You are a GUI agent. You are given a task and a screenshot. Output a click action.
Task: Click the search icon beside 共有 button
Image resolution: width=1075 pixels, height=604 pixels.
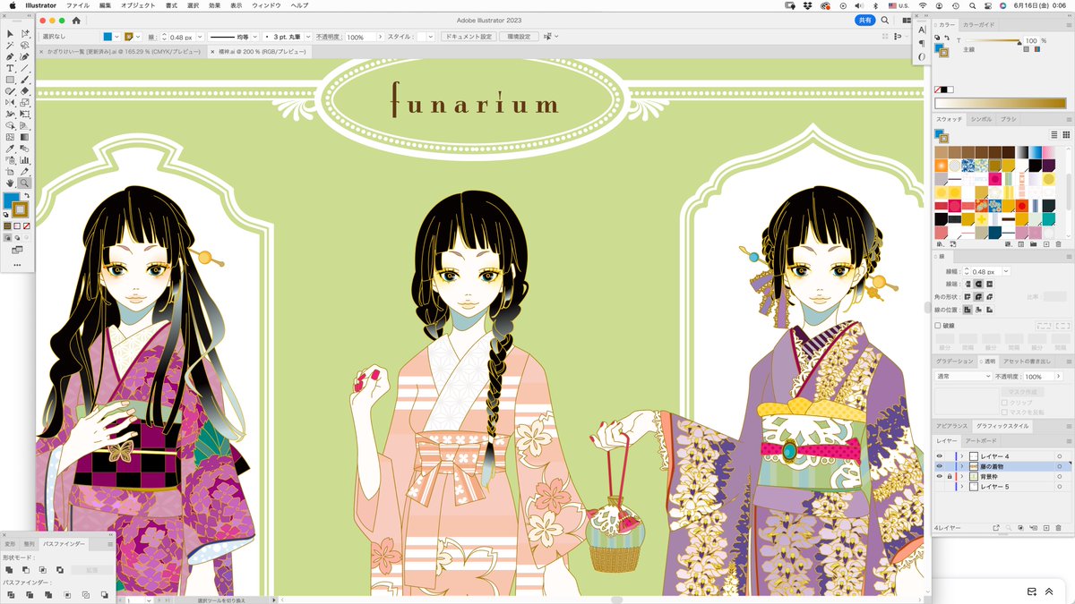(885, 20)
